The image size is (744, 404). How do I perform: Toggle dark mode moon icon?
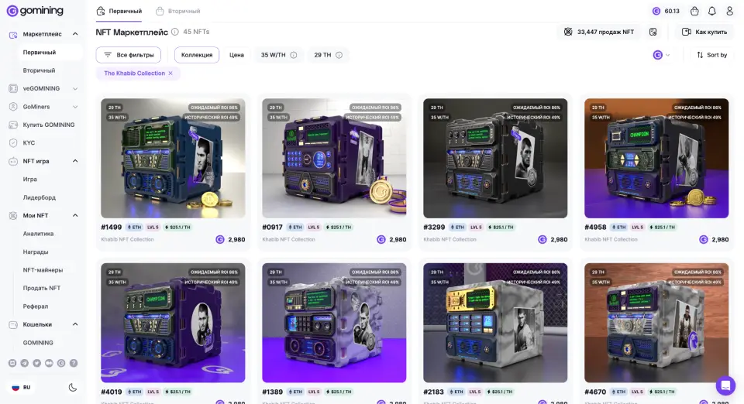click(x=73, y=388)
